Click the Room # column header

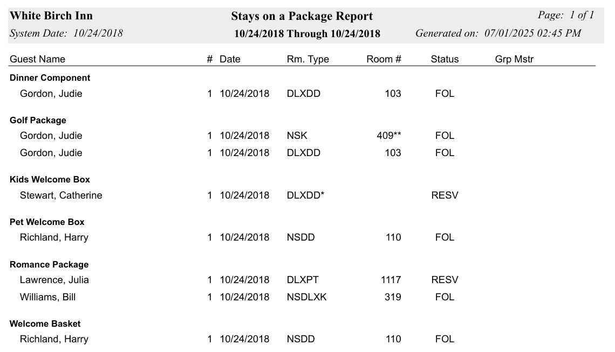point(384,59)
